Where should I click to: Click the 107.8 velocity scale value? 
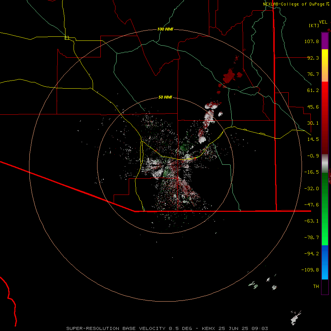312,41
